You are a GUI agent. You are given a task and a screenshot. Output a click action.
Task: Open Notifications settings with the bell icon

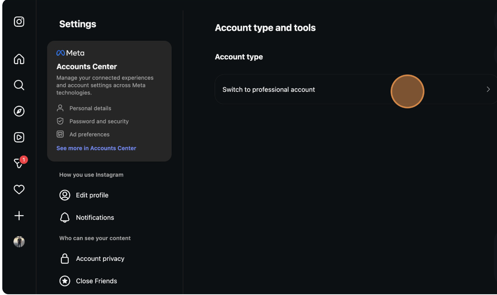click(x=95, y=217)
